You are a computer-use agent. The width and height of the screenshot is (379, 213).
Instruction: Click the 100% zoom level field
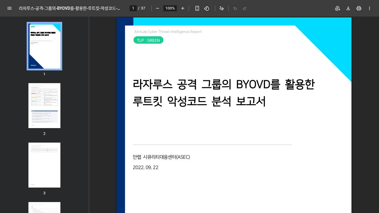(170, 8)
